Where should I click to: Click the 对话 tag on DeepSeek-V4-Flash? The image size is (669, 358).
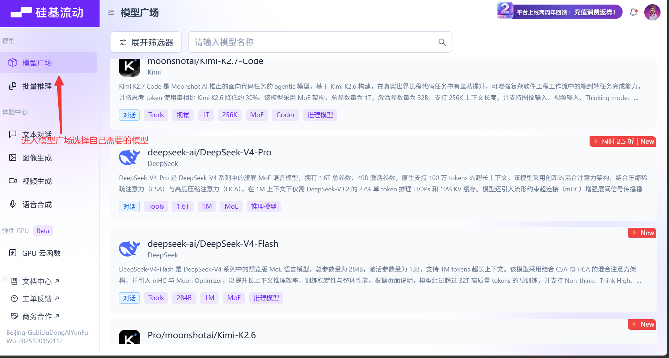[129, 298]
